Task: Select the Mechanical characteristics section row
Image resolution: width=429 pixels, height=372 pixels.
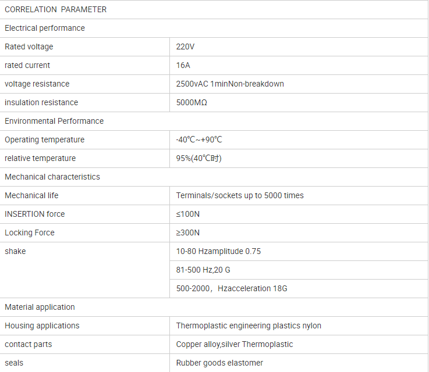Action: [214, 177]
